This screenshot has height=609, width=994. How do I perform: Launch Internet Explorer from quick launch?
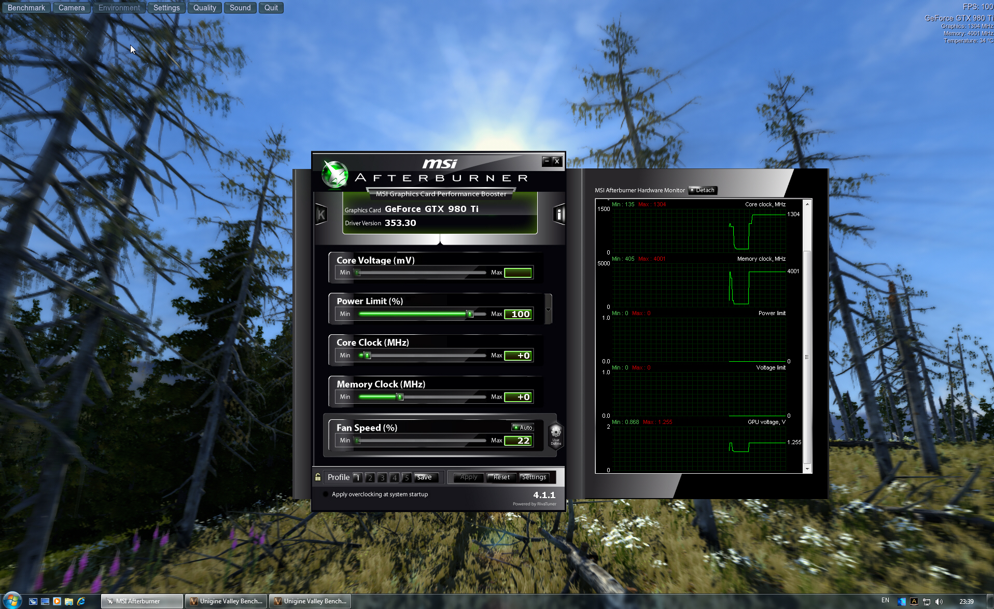click(81, 601)
